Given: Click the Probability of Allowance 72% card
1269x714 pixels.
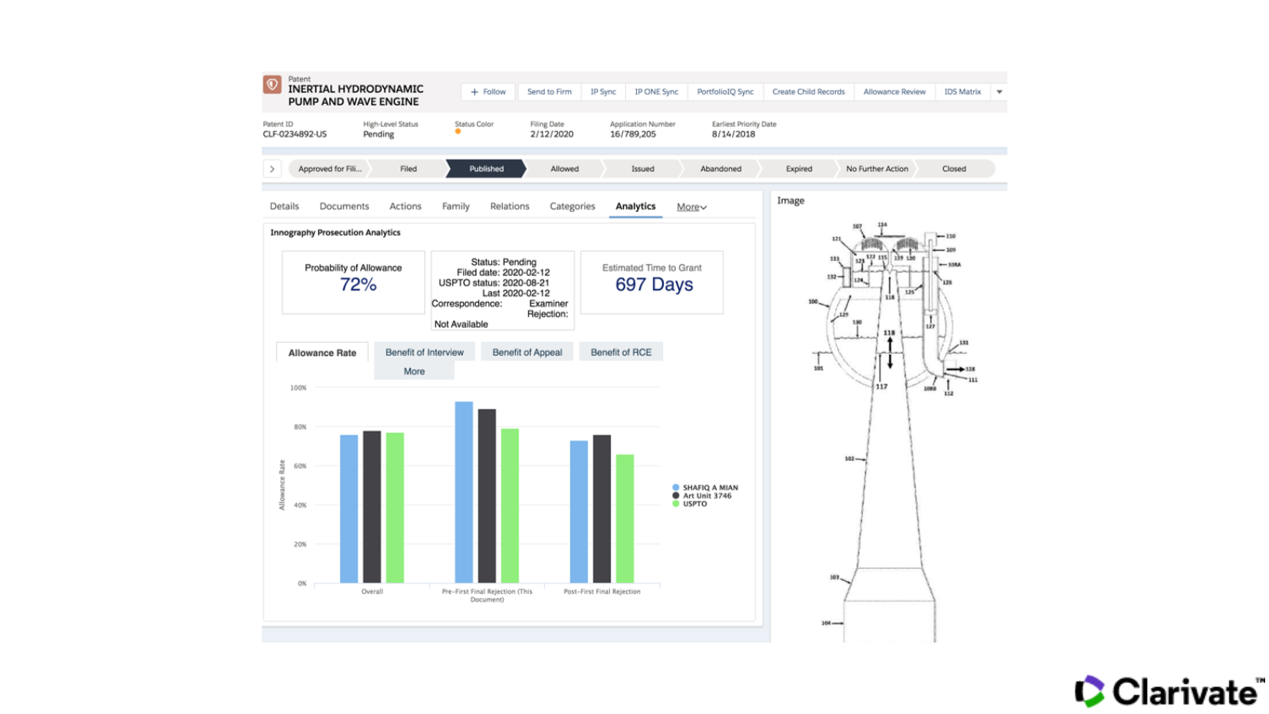Looking at the screenshot, I should (x=353, y=282).
